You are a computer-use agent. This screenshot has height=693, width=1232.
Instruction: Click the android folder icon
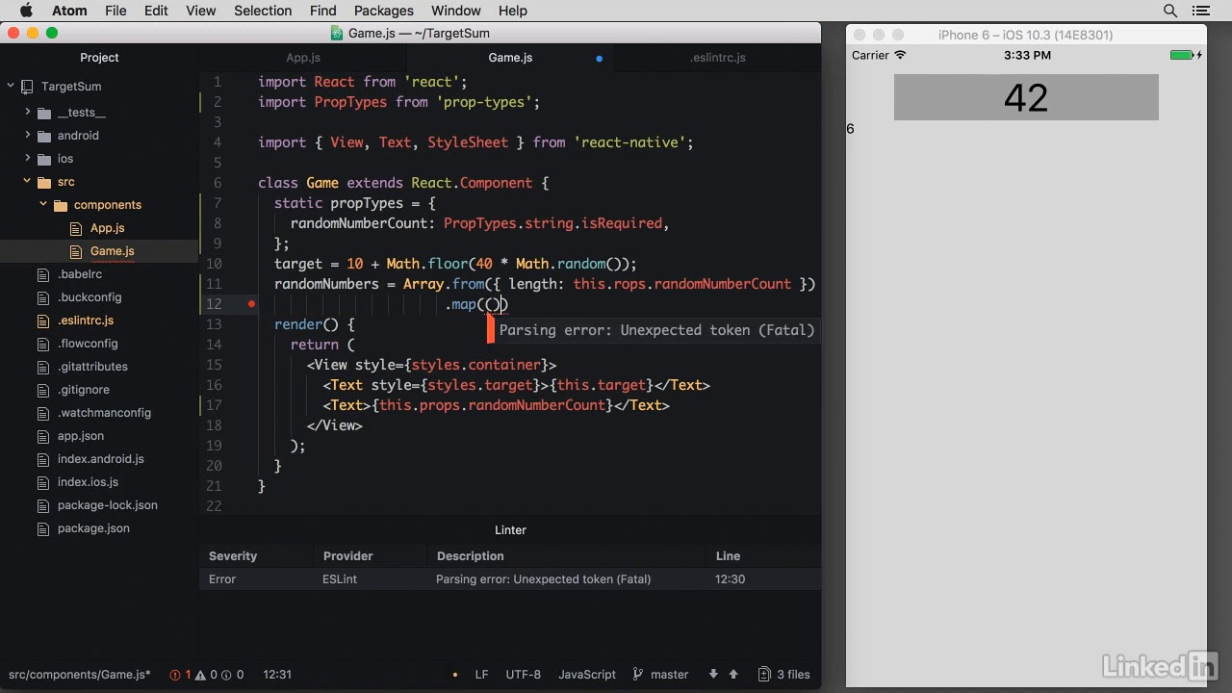click(43, 136)
